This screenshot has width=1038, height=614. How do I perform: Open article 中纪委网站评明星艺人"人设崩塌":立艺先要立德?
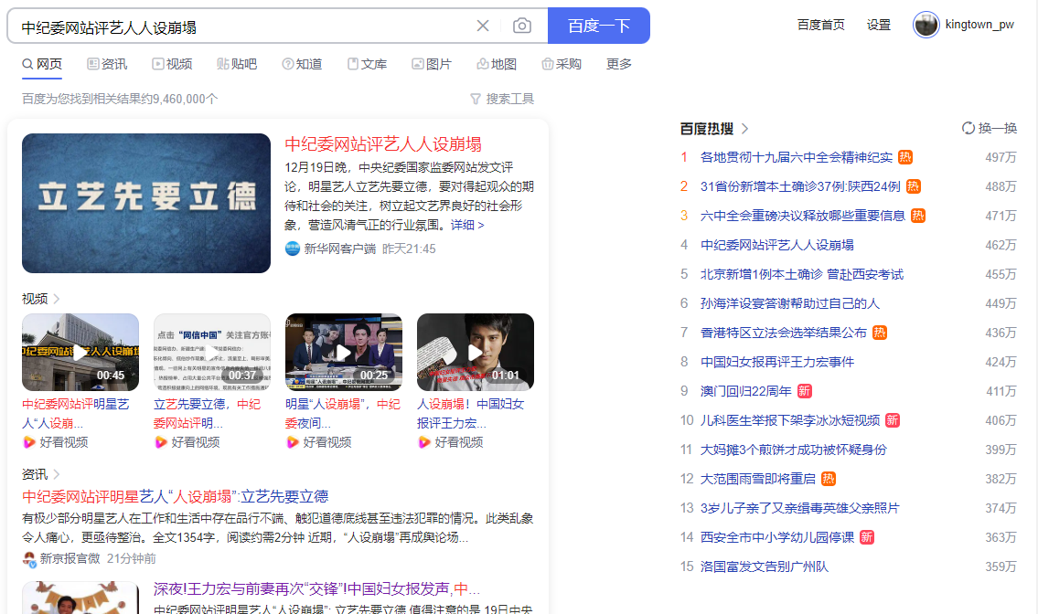coord(176,496)
